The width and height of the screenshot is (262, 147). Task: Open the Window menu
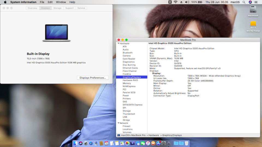tap(61, 2)
